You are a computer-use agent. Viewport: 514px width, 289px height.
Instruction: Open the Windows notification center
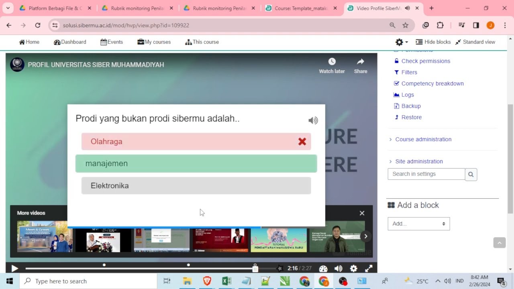tap(501, 281)
